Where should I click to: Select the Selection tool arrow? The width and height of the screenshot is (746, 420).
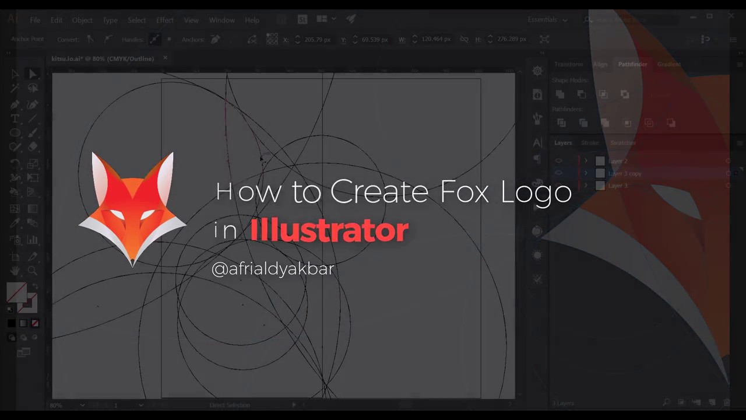[x=15, y=74]
